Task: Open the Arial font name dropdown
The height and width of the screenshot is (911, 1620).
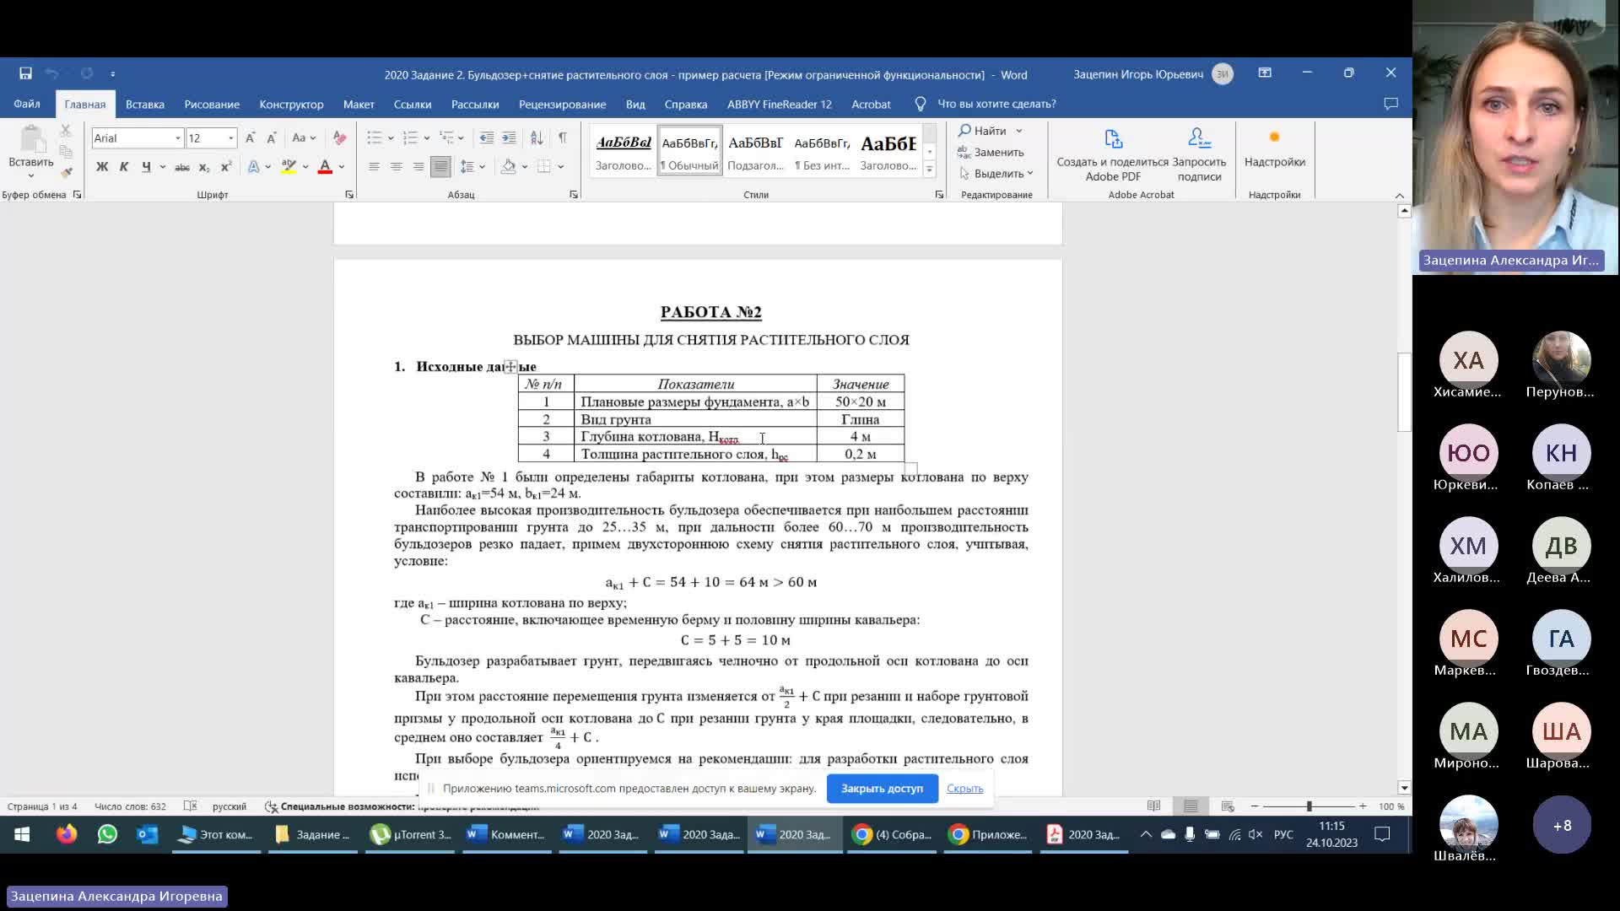Action: coord(178,138)
